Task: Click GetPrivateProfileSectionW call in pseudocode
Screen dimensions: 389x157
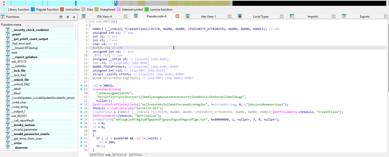Action: click(114, 104)
